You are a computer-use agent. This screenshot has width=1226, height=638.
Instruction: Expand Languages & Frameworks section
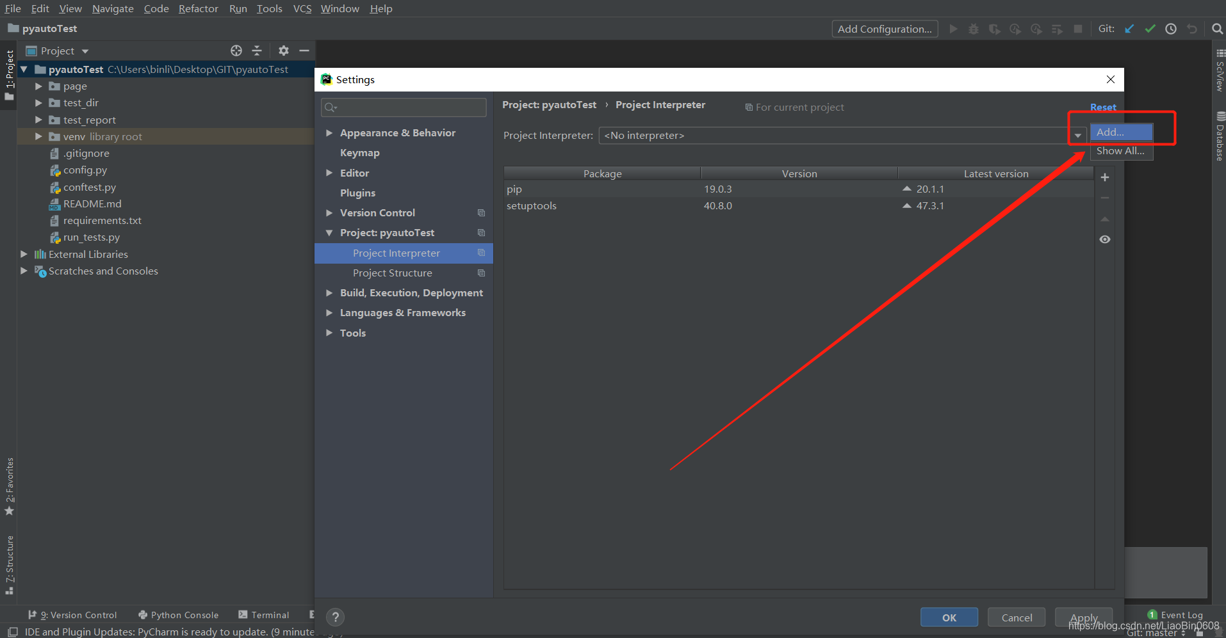329,313
